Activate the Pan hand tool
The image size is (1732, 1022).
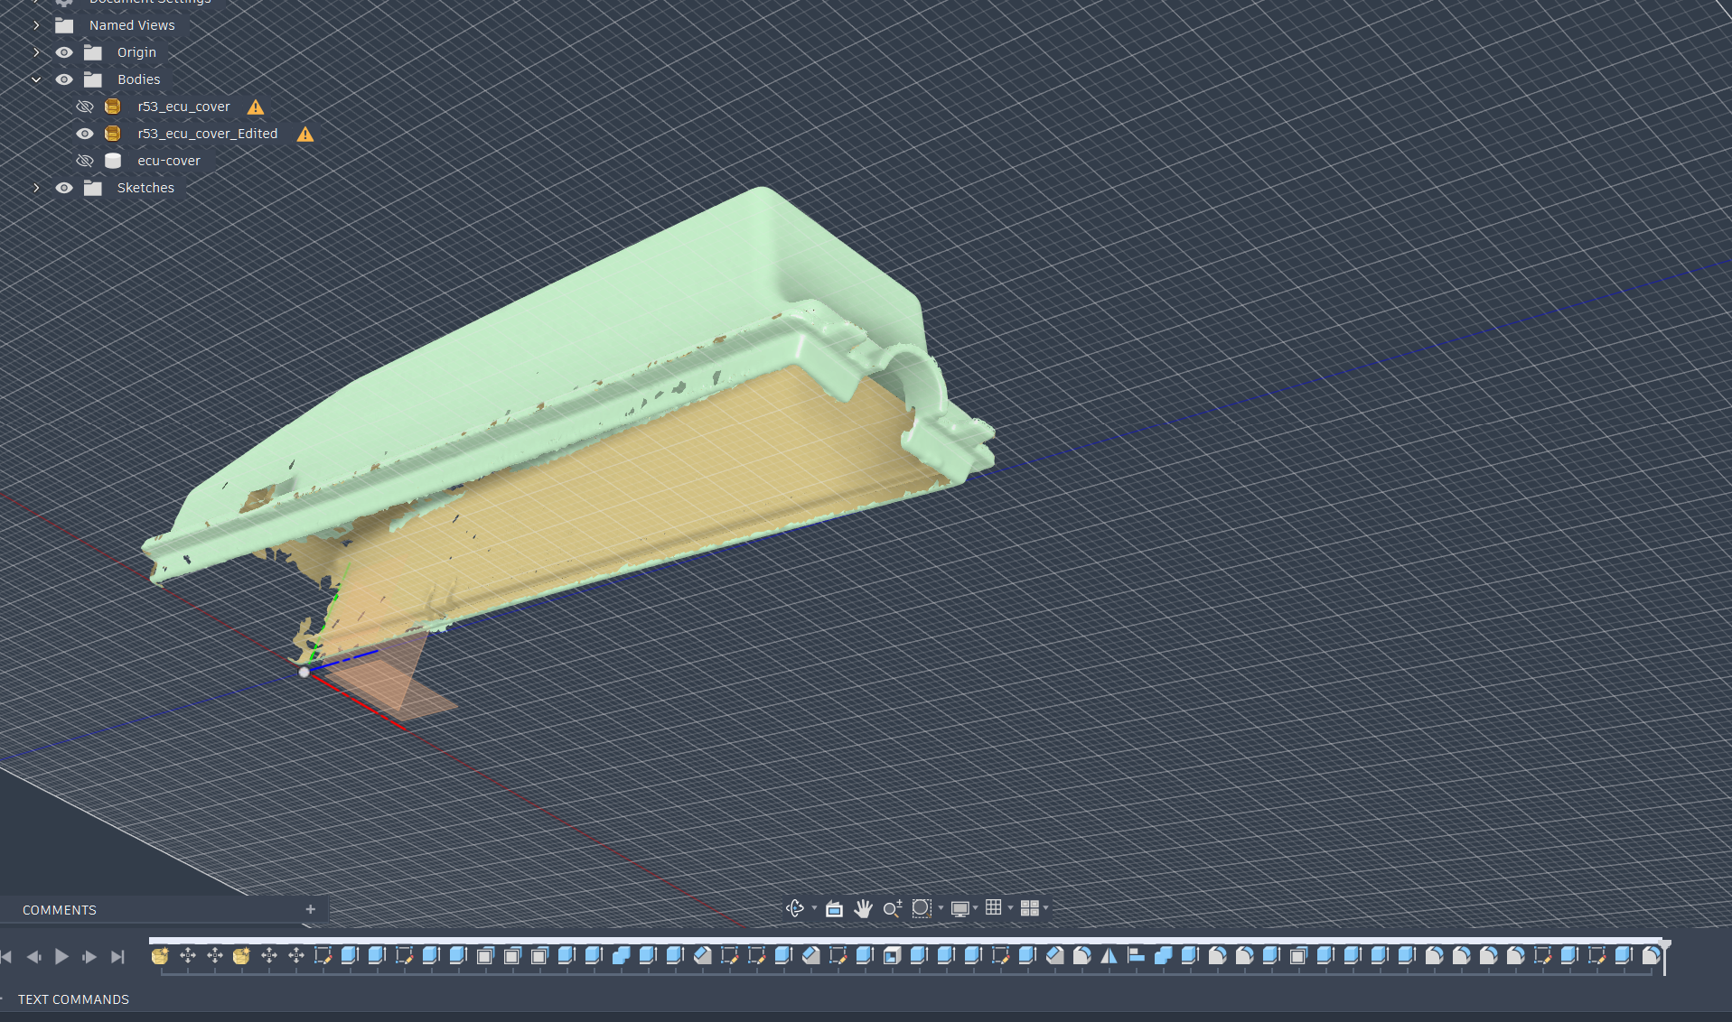(863, 908)
